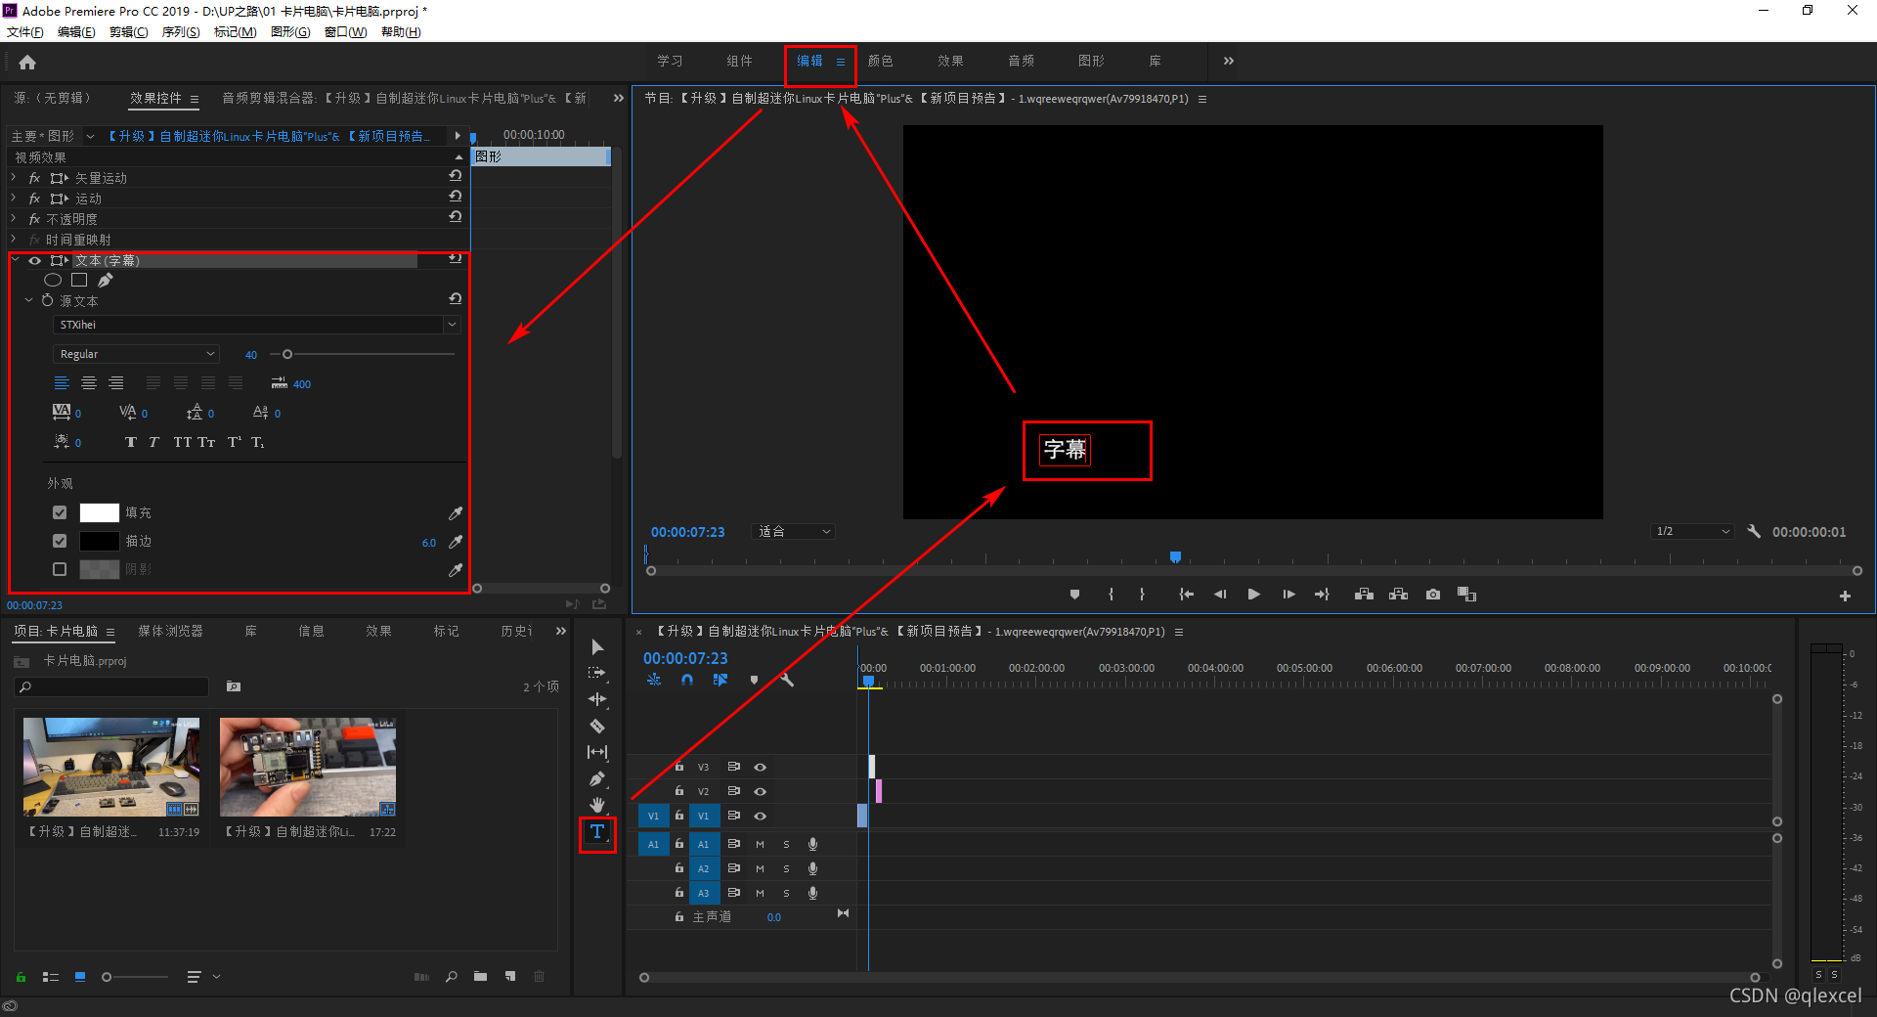Create rectangle mask for the text effect
The height and width of the screenshot is (1017, 1877).
[x=79, y=281]
